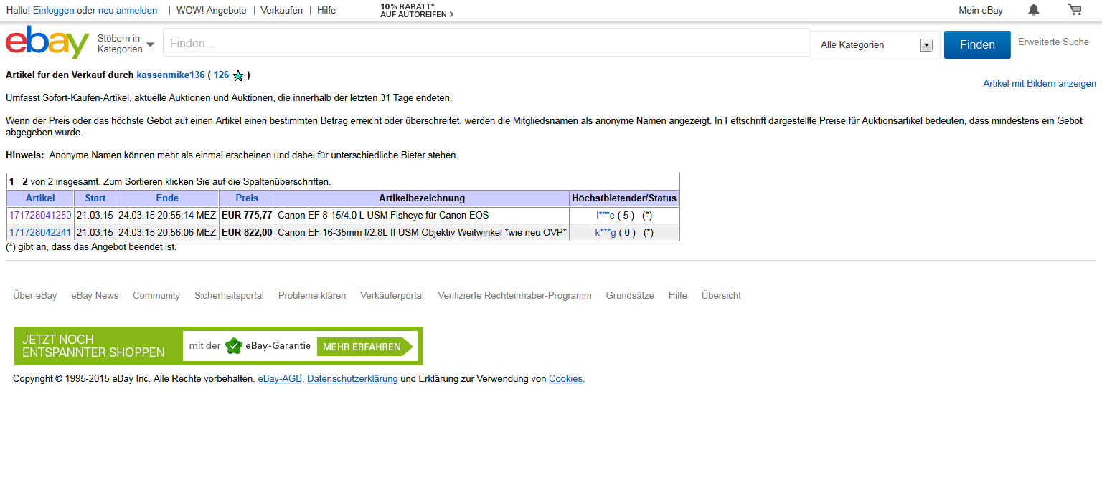Open the Alle Kategorien dropdown

(x=875, y=45)
